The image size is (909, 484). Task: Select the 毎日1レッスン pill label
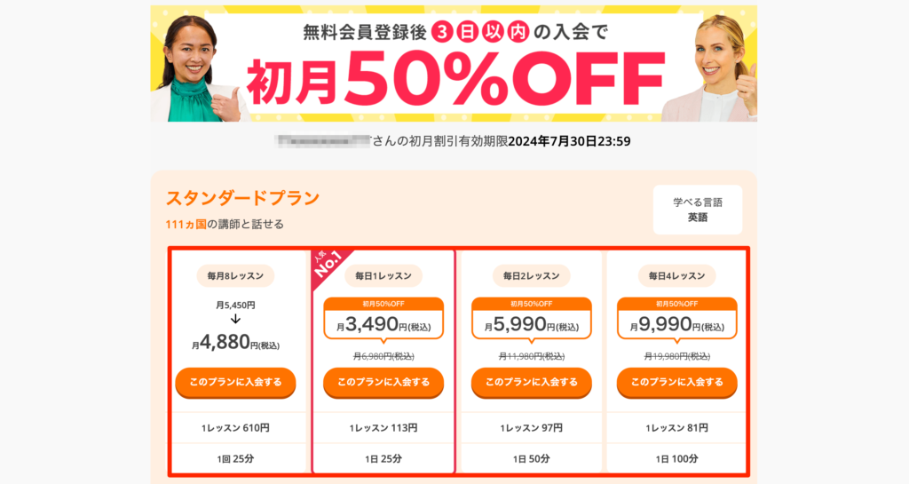tap(383, 276)
